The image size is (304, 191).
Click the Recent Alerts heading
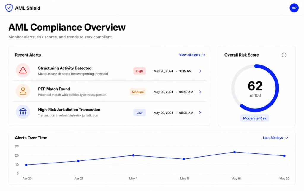28,55
